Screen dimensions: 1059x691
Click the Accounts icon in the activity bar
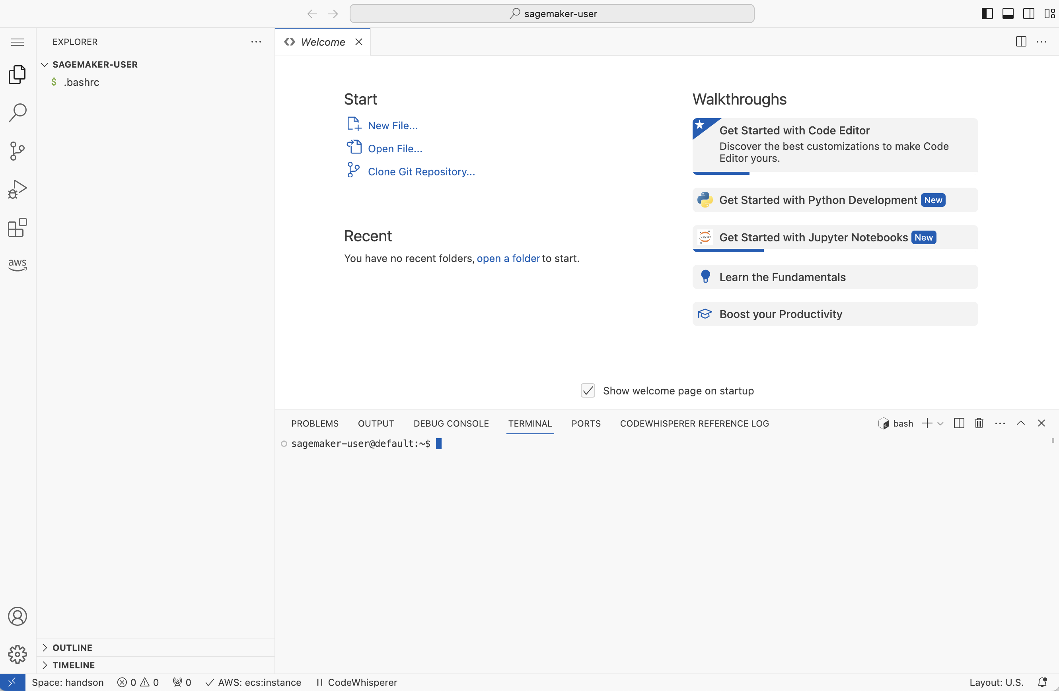pyautogui.click(x=18, y=617)
